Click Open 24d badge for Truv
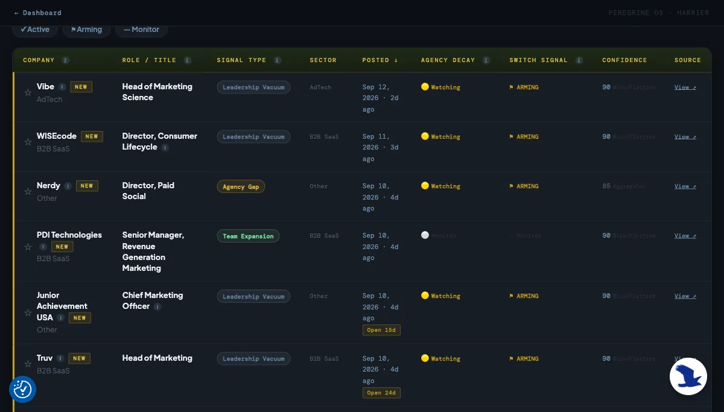724x412 pixels. 381,393
